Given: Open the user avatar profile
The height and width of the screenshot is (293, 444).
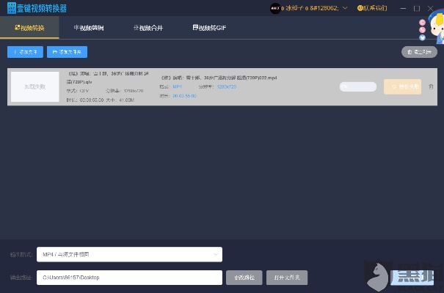Looking at the screenshot, I should click(274, 8).
